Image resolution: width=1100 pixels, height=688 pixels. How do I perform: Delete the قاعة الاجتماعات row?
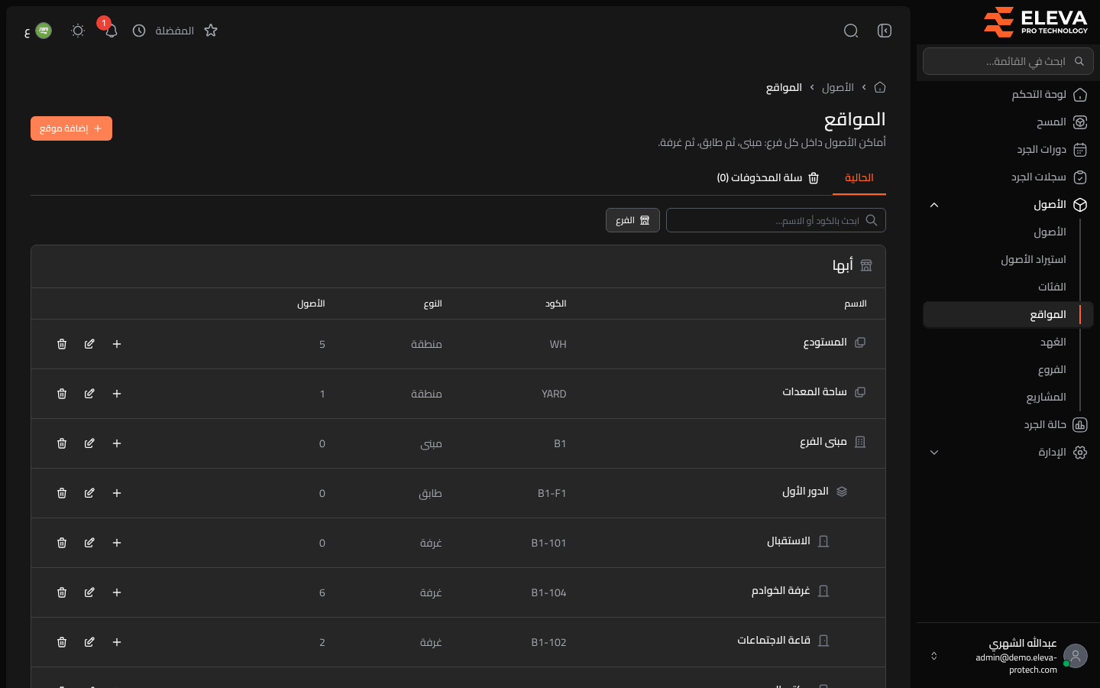62,642
